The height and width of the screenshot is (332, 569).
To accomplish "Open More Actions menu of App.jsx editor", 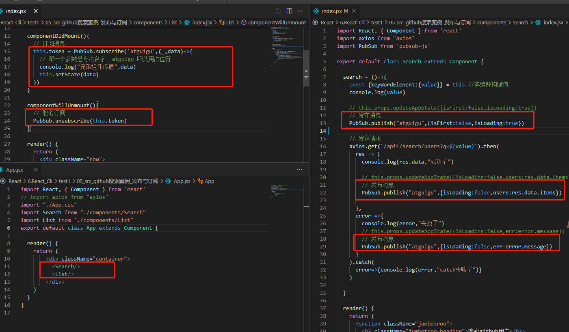I will click(x=300, y=170).
